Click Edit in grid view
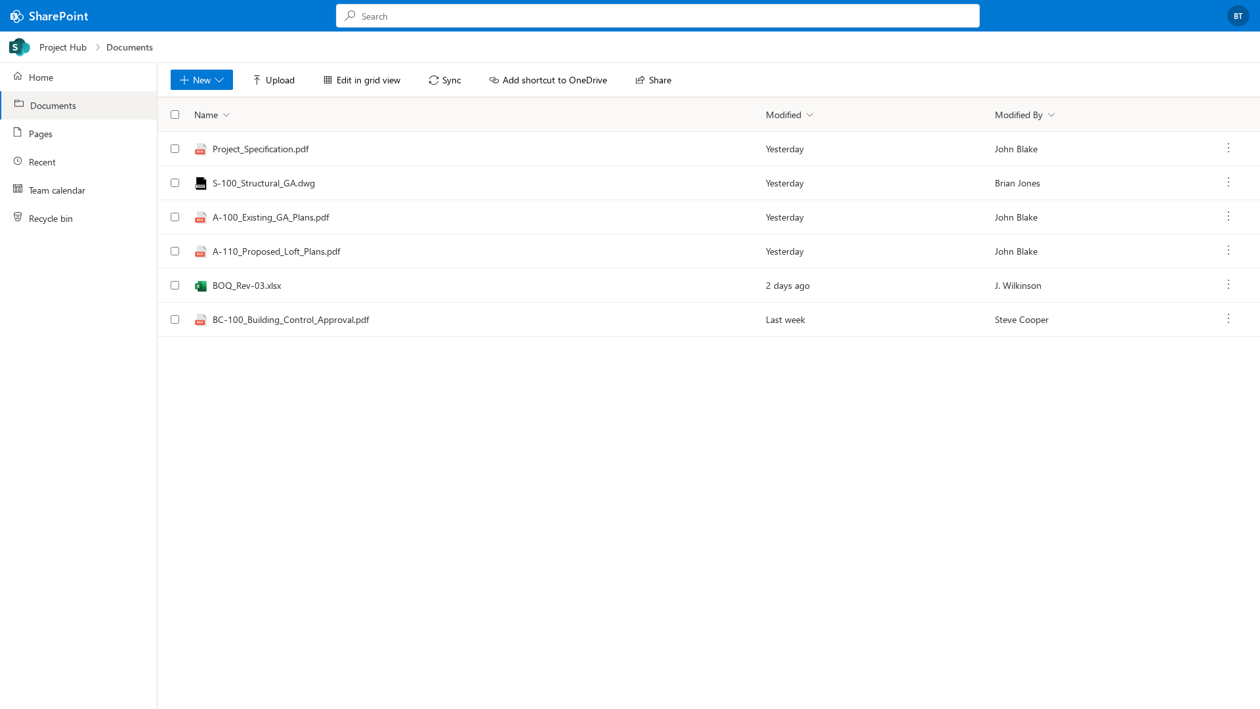The image size is (1260, 709). 362,80
